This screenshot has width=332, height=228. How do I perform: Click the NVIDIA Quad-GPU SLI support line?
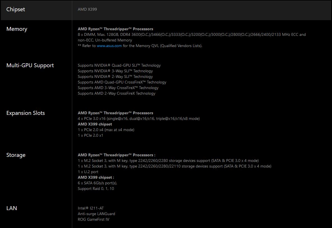coord(119,65)
